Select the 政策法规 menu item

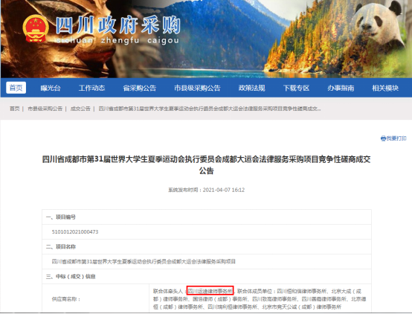(x=251, y=88)
